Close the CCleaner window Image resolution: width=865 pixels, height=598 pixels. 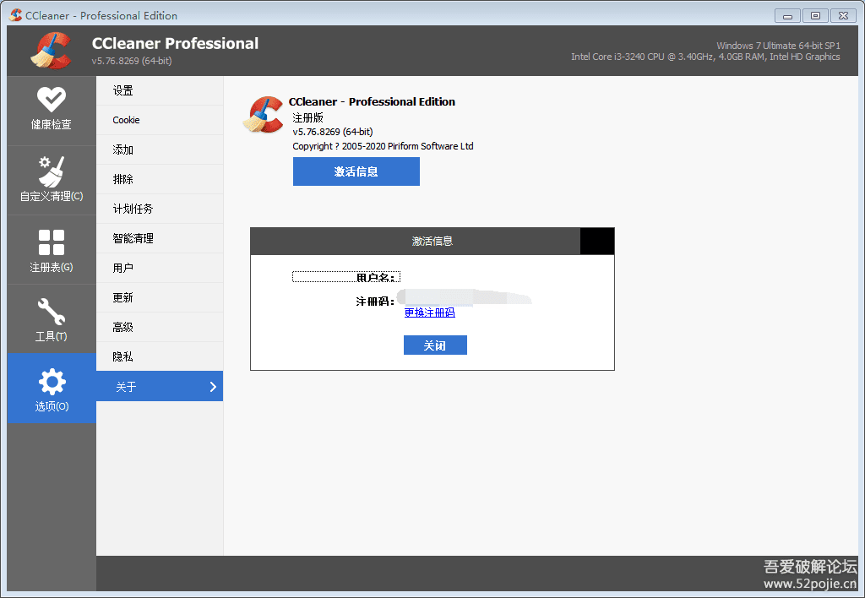(x=844, y=16)
